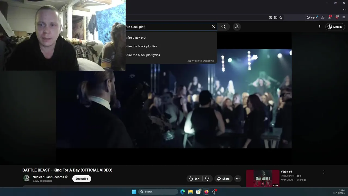The width and height of the screenshot is (348, 196).
Task: Click the Windows taskbar Search box
Action: 158,192
